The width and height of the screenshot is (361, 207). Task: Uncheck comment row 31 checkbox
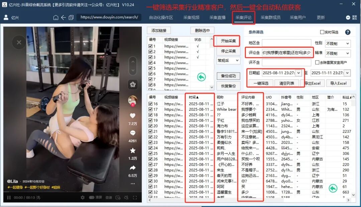[x=150, y=187]
